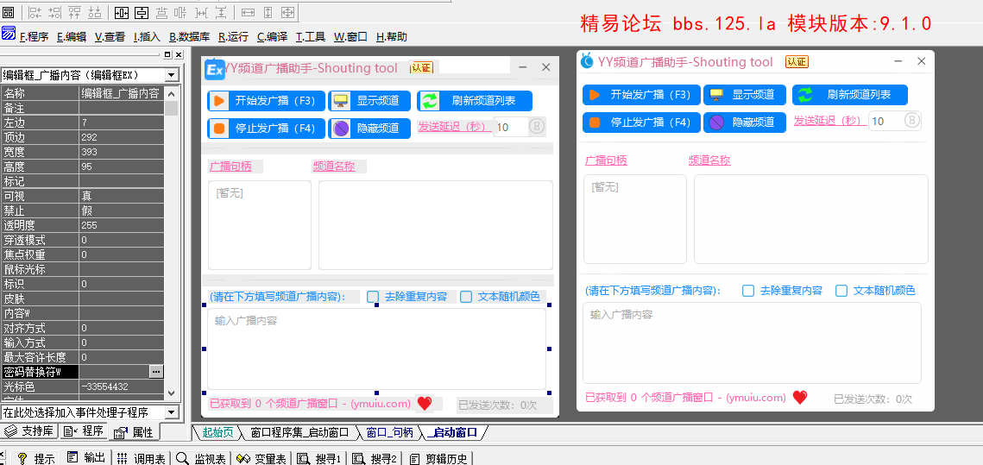Click the align top edges icon
Screen dimensions: 983x465
tap(74, 12)
